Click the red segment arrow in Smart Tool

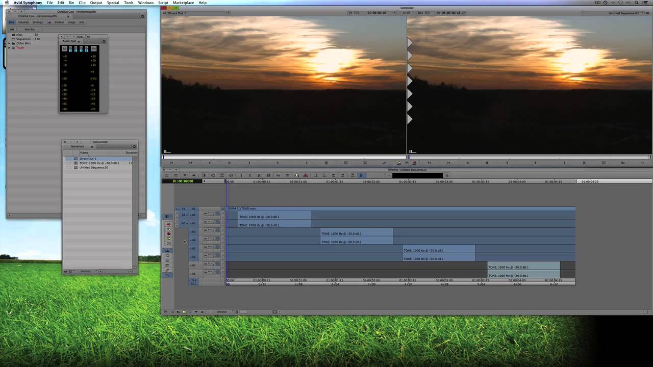(x=169, y=224)
